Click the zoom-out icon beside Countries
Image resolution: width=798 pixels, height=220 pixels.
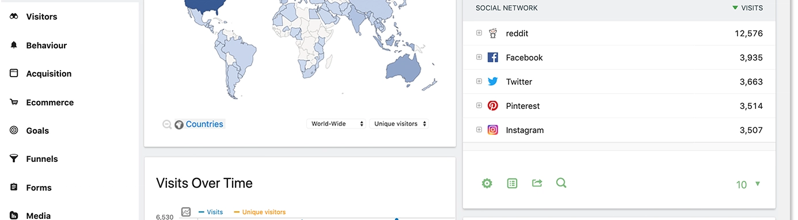click(167, 124)
